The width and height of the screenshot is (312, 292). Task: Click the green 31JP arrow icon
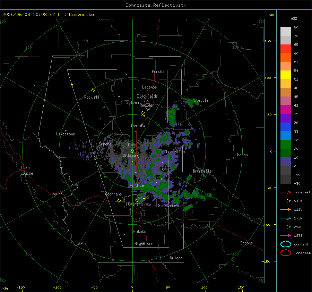(x=286, y=227)
